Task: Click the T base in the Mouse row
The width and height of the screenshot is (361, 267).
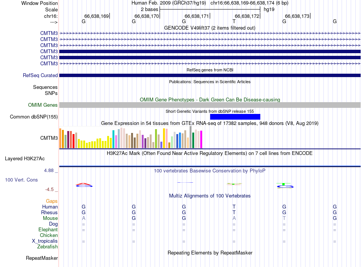Action: click(284, 218)
